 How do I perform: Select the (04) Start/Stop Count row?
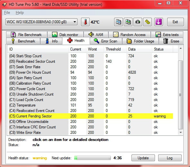click(90, 56)
